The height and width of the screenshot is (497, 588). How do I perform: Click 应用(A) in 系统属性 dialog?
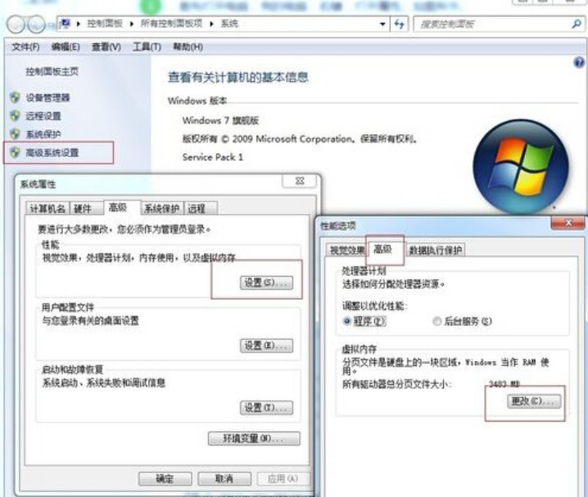point(283,478)
